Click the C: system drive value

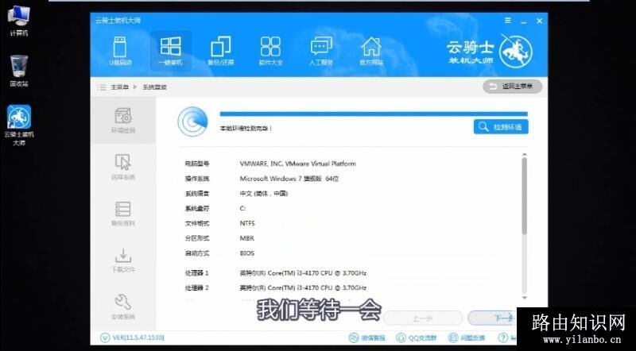click(x=242, y=208)
